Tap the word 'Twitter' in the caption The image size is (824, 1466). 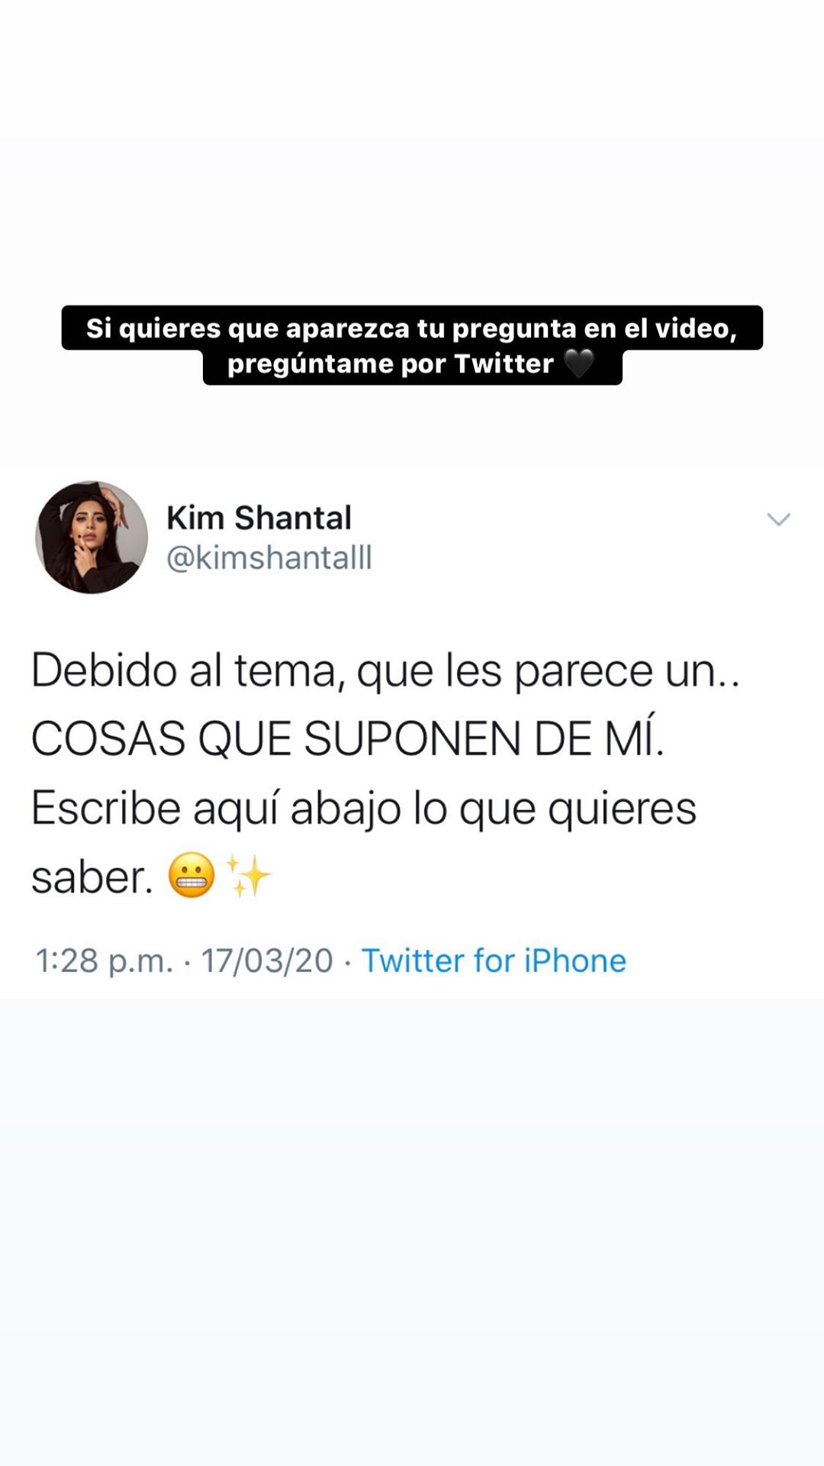coord(504,364)
